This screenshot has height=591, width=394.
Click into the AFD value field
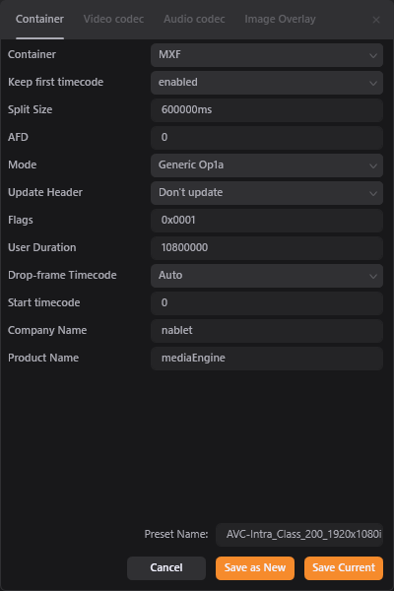pyautogui.click(x=267, y=137)
